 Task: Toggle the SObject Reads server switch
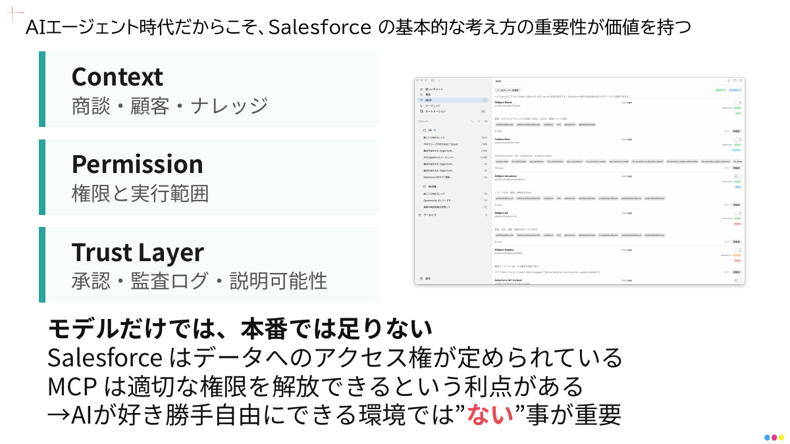tap(738, 103)
